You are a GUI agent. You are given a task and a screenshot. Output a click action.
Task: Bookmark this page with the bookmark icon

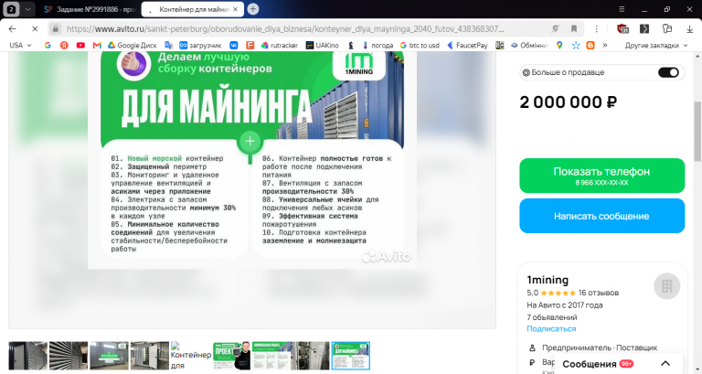click(x=573, y=28)
